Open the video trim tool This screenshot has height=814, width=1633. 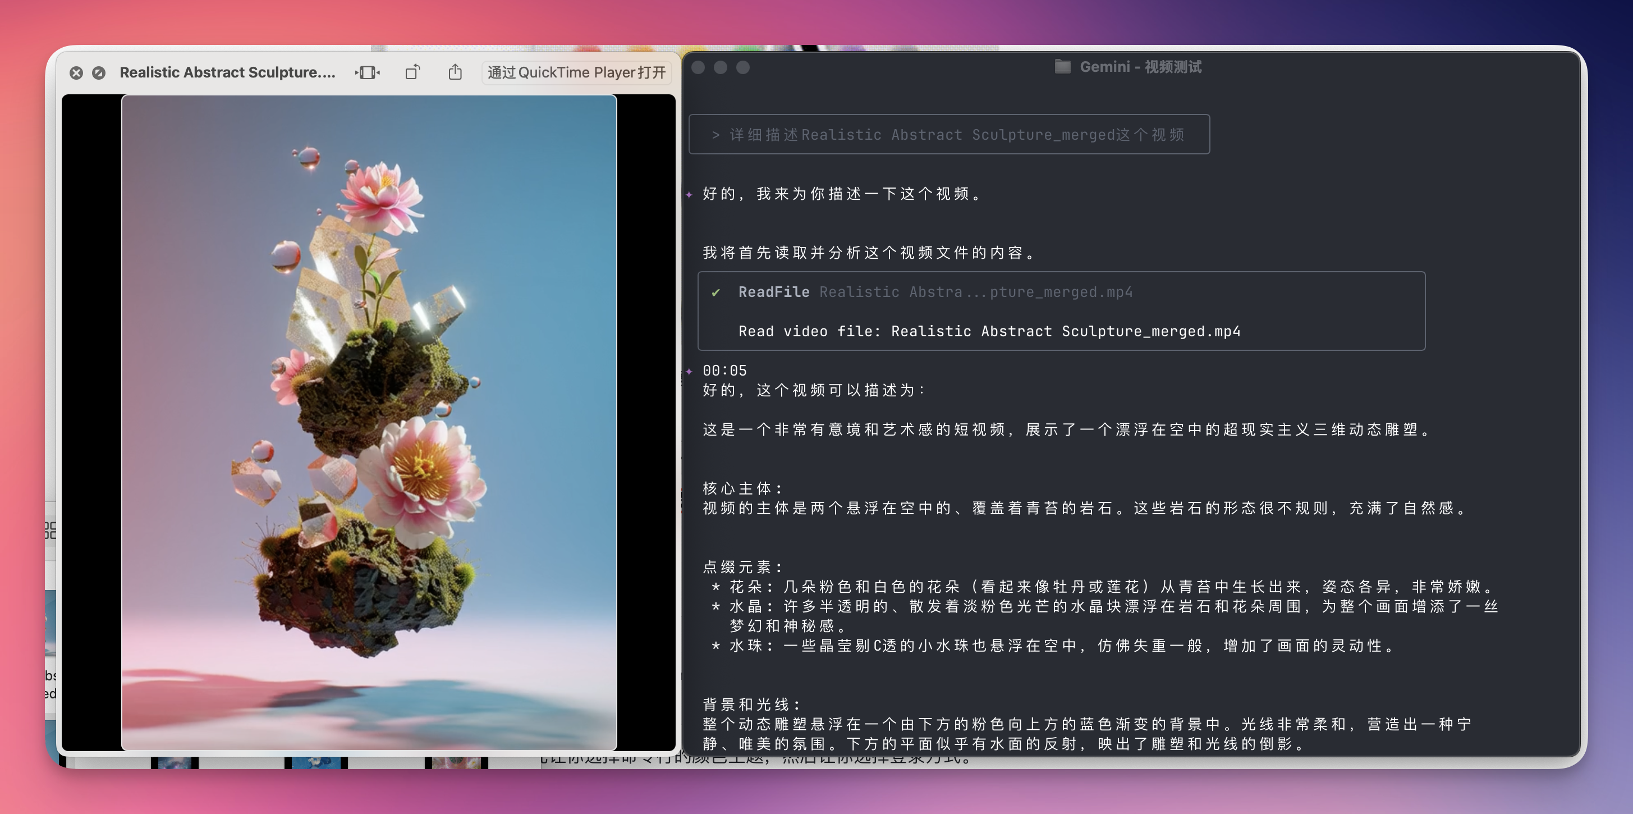367,73
